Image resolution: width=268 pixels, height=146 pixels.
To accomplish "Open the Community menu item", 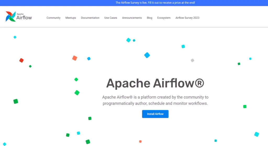I will pyautogui.click(x=53, y=18).
